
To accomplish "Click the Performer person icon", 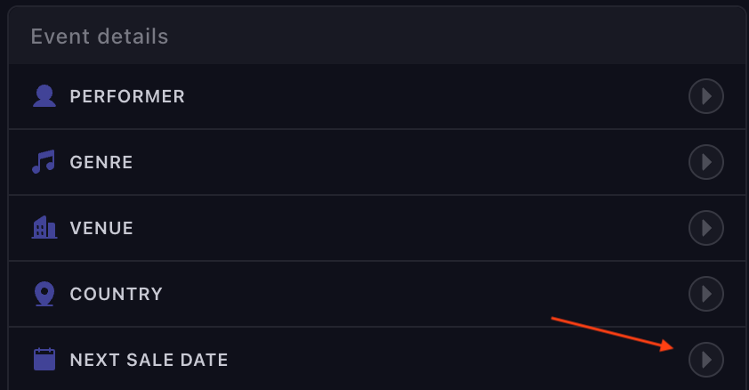I will point(44,96).
